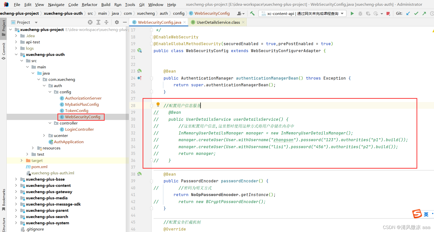Open the Git menu
434x232 pixels.
(x=142, y=4)
